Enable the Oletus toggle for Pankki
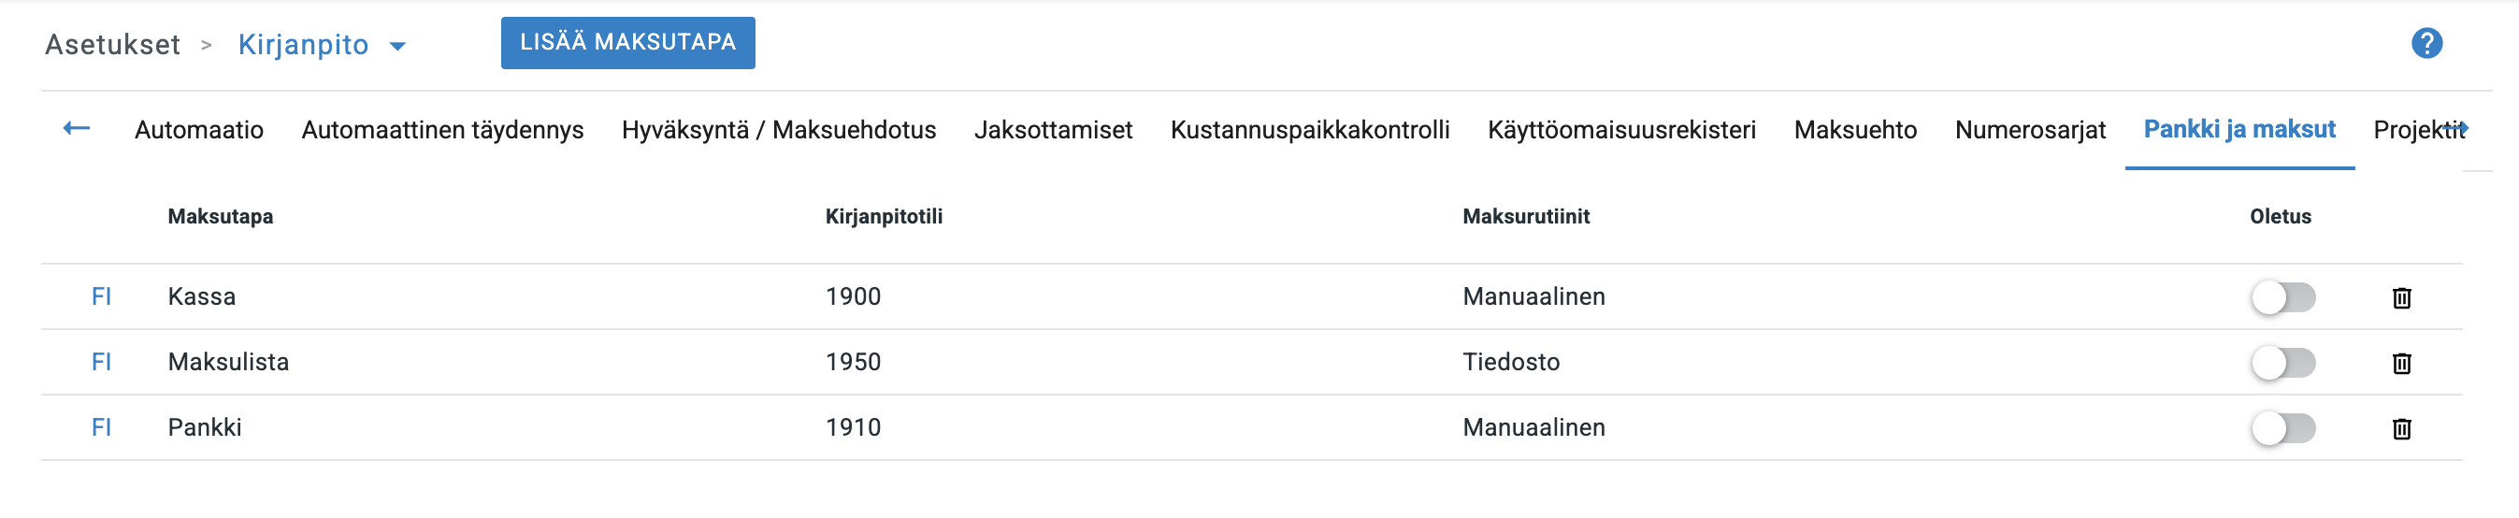2519x518 pixels. (x=2282, y=428)
